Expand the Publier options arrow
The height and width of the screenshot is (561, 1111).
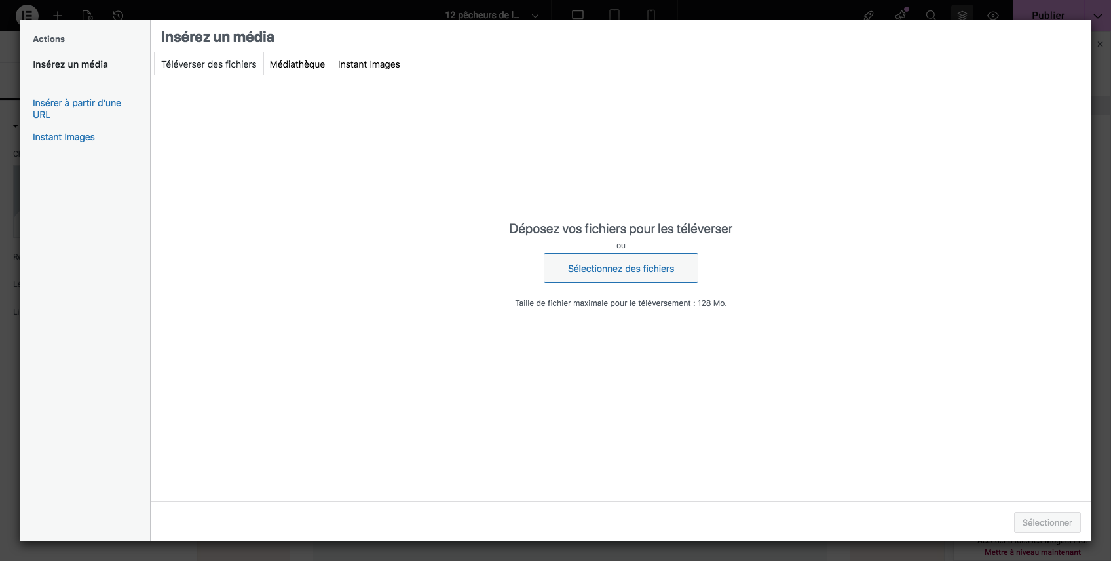tap(1097, 16)
